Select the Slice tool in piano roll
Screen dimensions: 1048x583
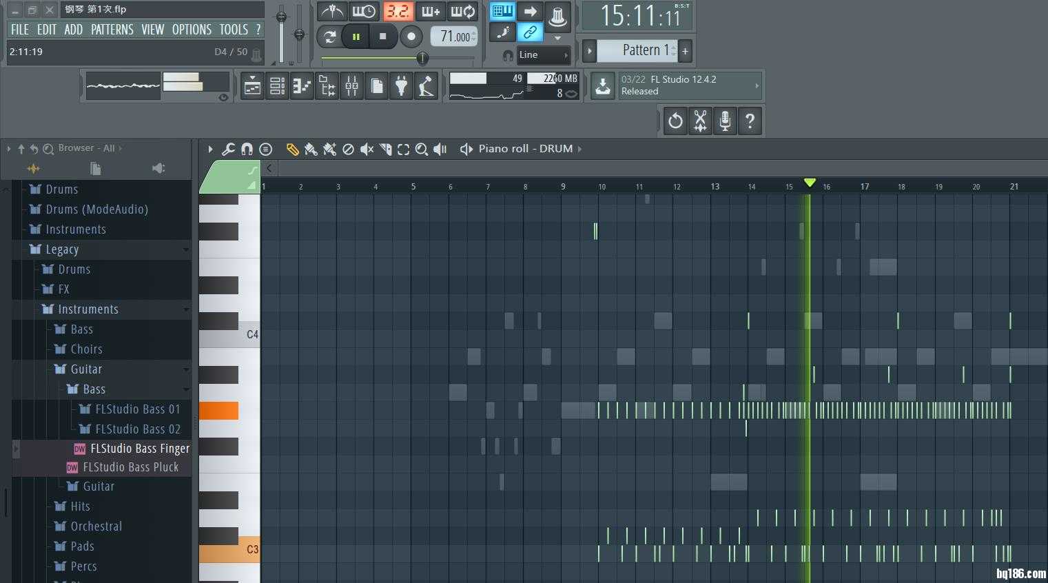coord(386,149)
